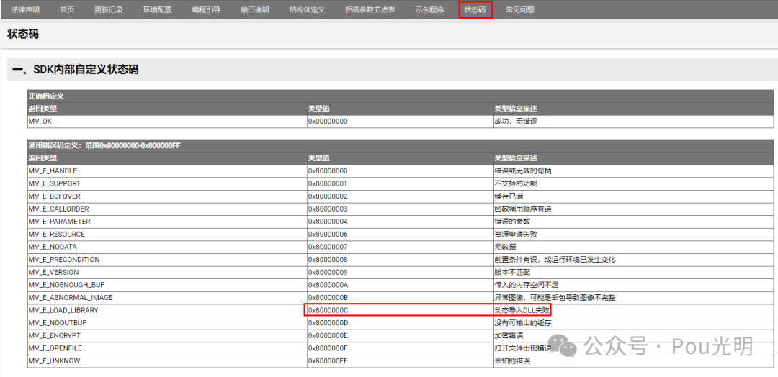
Task: Select the value 0x80000007
Action: 328,247
